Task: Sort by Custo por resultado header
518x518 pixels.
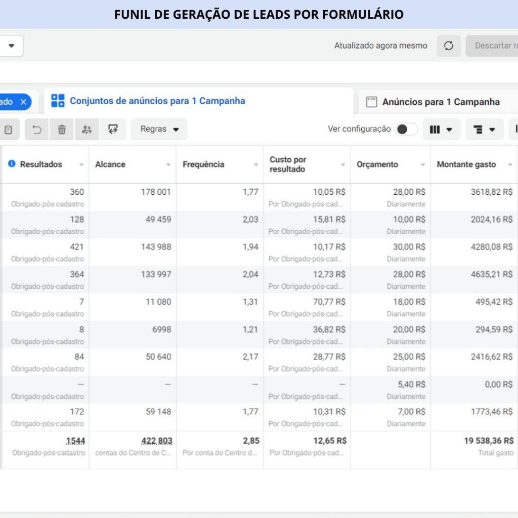Action: [287, 164]
